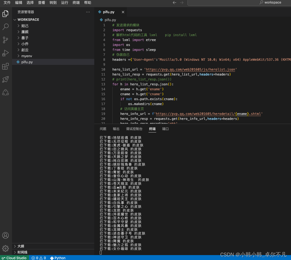Switch to the 问题 panel tab
Screen dimensions: 291x260
tap(103, 129)
